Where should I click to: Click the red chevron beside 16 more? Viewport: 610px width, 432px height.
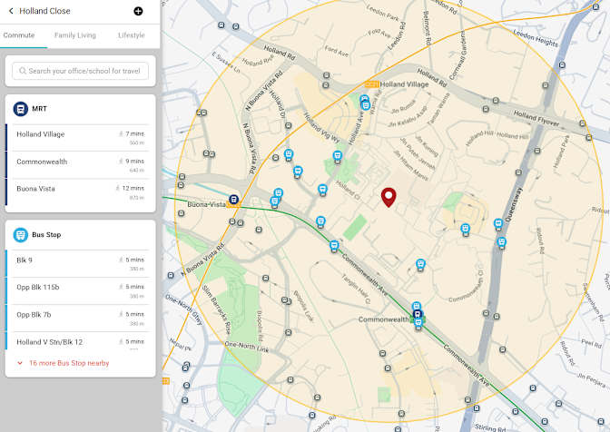pyautogui.click(x=20, y=363)
